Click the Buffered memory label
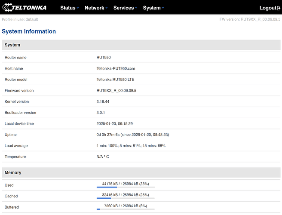The image size is (282, 215). pyautogui.click(x=12, y=207)
